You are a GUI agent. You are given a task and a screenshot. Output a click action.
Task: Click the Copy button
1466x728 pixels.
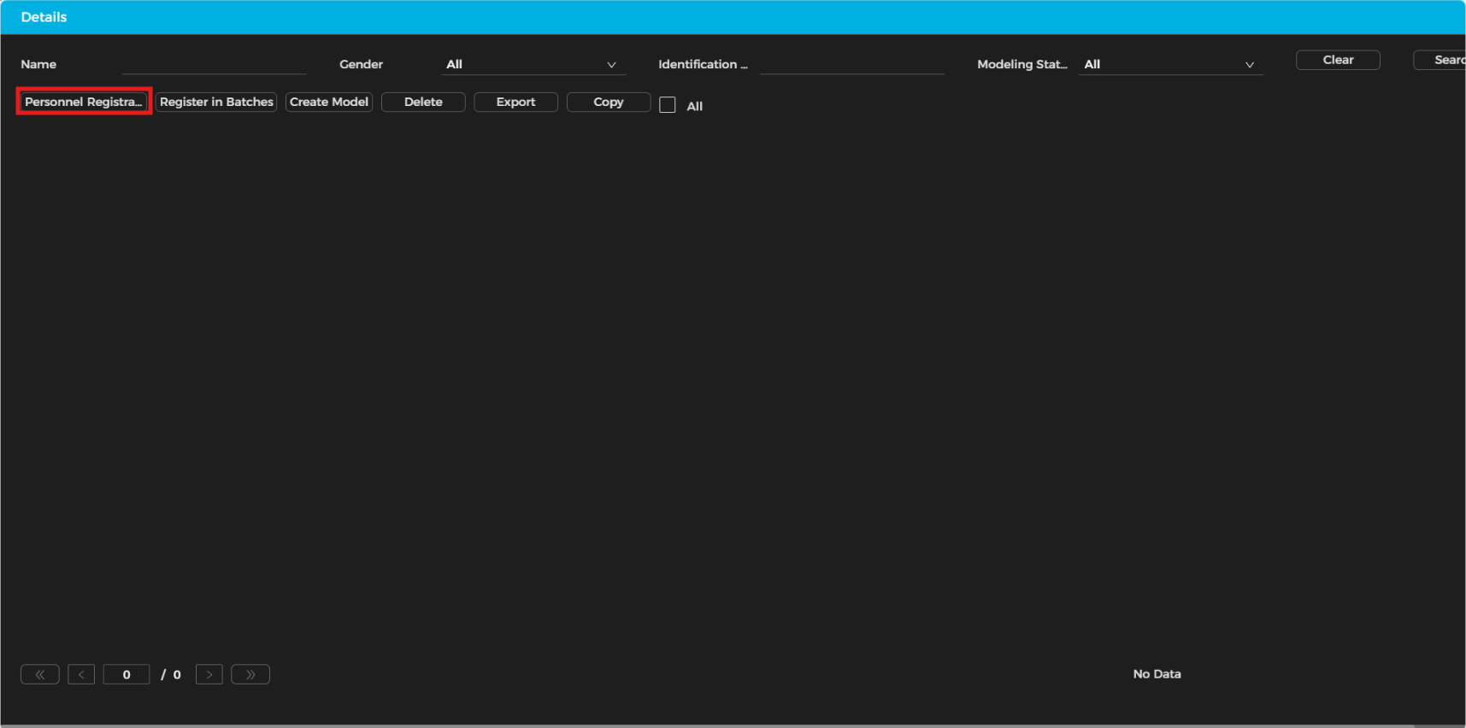click(609, 102)
